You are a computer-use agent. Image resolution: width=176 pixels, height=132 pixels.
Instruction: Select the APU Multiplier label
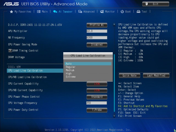(x=18, y=31)
